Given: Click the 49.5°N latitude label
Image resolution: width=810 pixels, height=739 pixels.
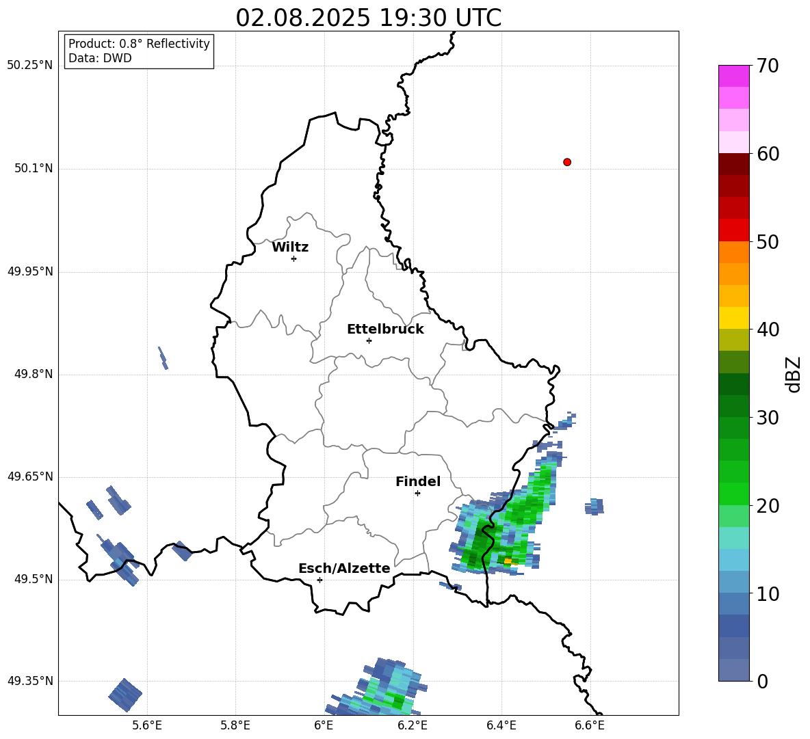Looking at the screenshot, I should coord(33,579).
